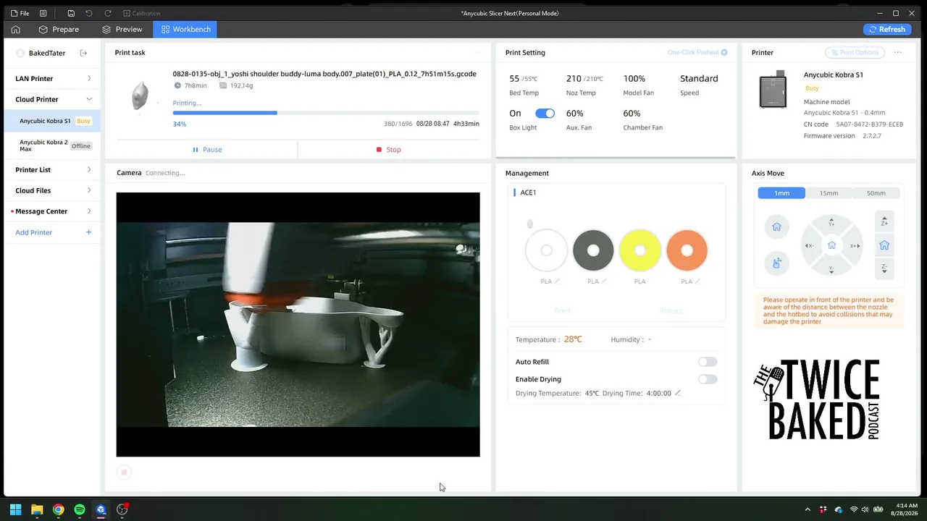The height and width of the screenshot is (521, 927).
Task: Pause the current print job
Action: 207,150
